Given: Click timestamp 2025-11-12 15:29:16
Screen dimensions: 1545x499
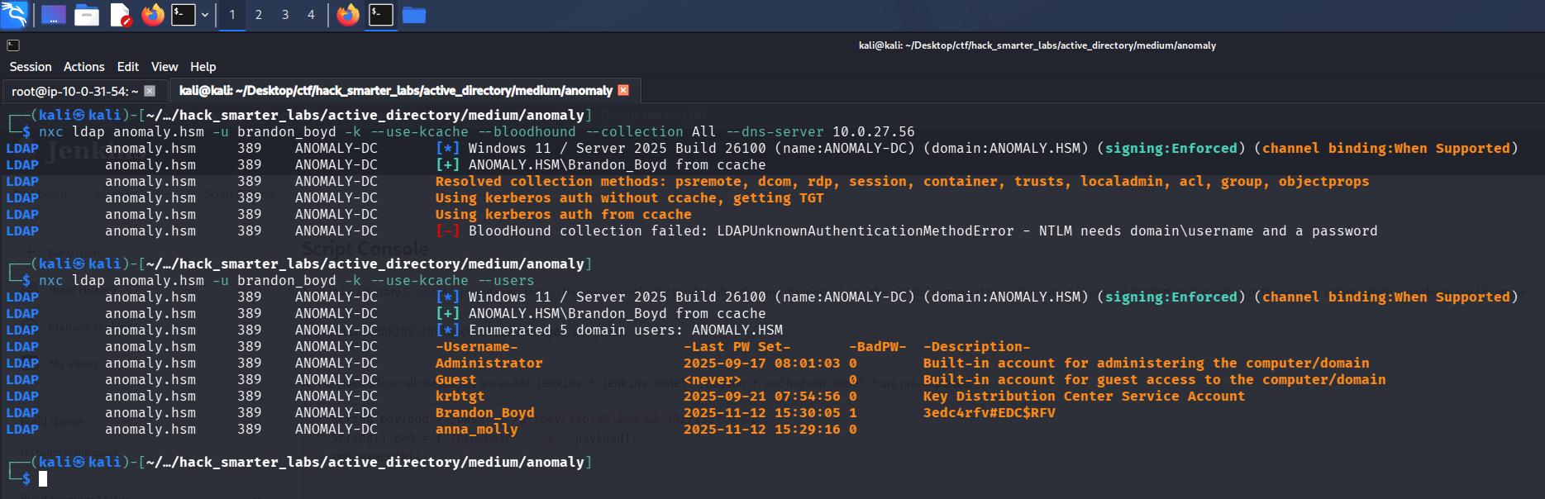Looking at the screenshot, I should (x=762, y=429).
